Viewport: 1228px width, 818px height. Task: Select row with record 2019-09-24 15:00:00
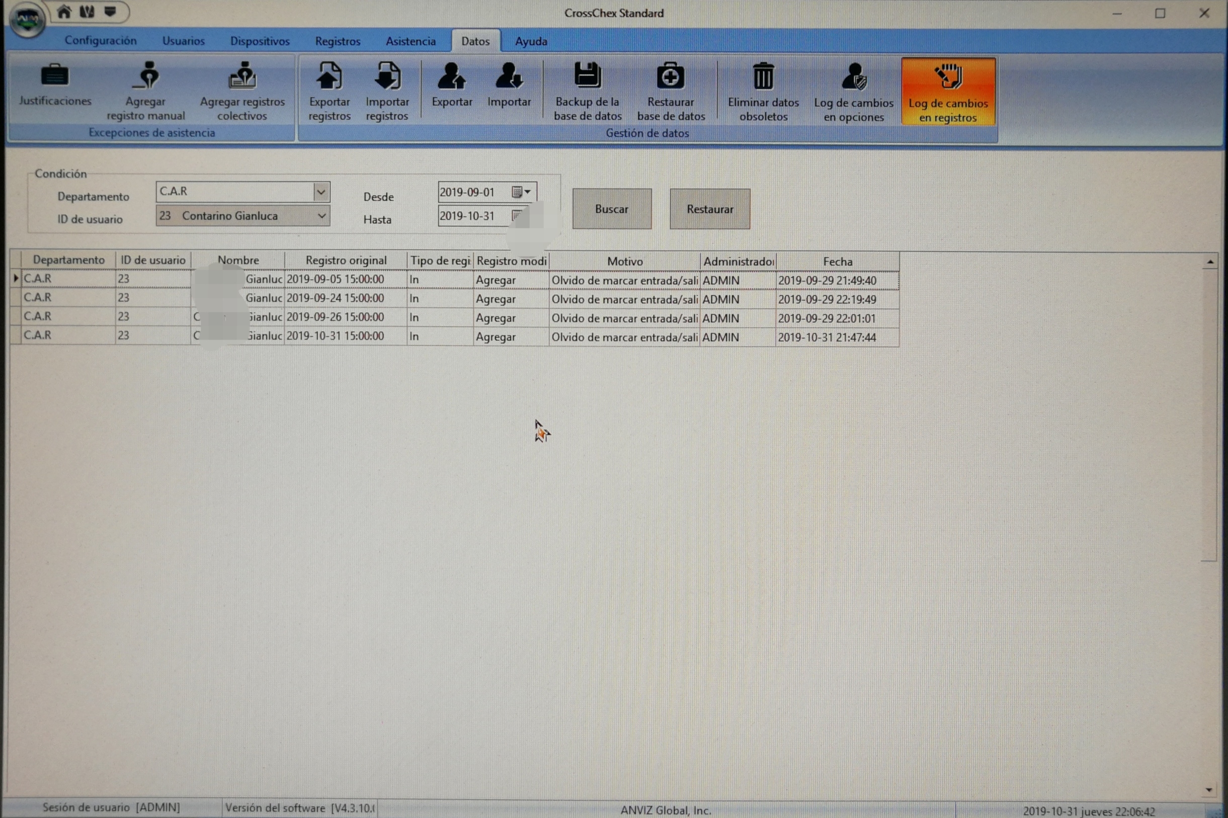(x=455, y=298)
